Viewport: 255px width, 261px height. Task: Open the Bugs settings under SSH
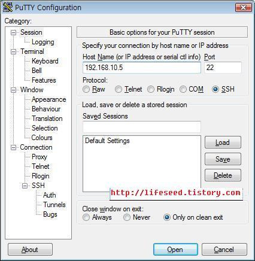click(x=50, y=214)
